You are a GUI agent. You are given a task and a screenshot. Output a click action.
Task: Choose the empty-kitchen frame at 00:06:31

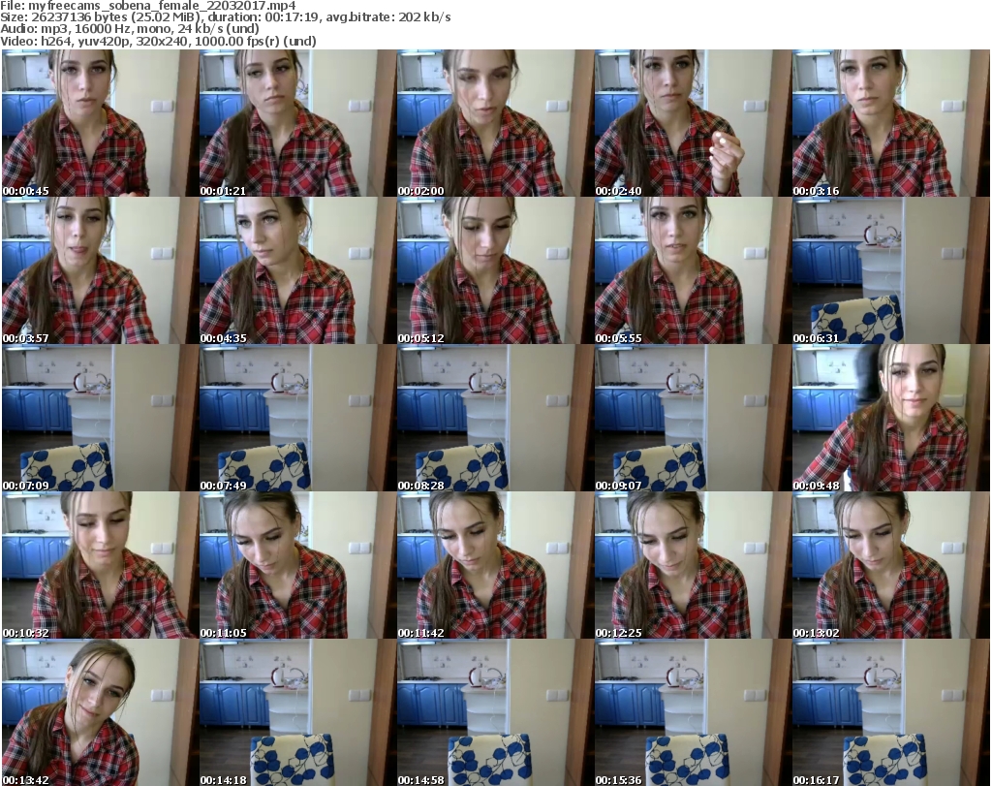click(891, 270)
